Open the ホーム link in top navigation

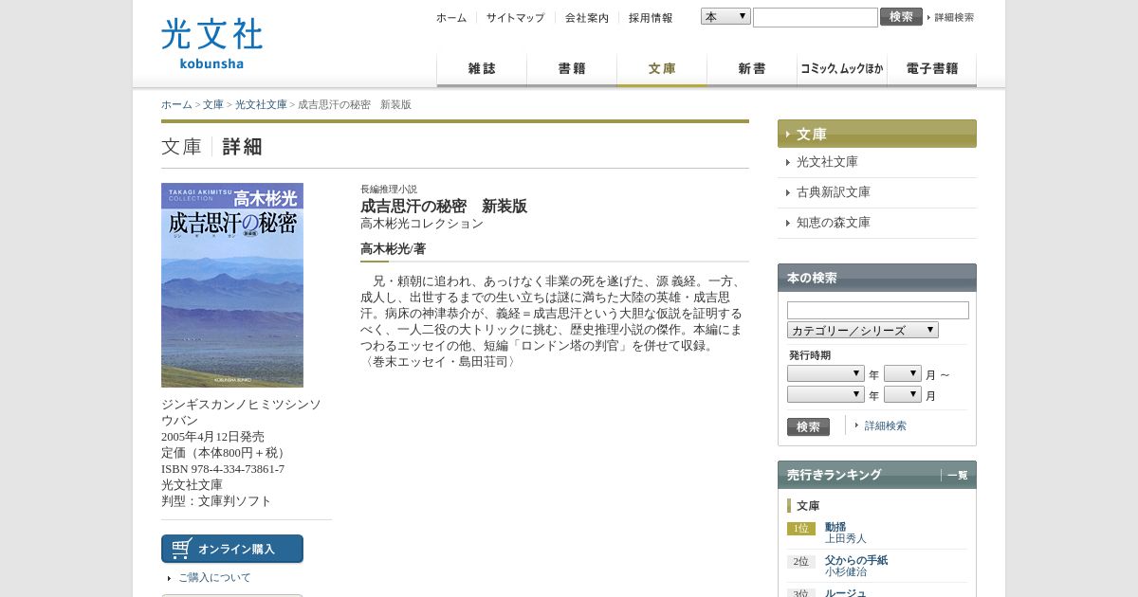pyautogui.click(x=451, y=17)
